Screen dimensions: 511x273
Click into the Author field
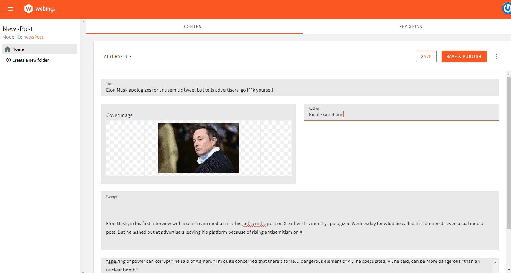coord(401,115)
